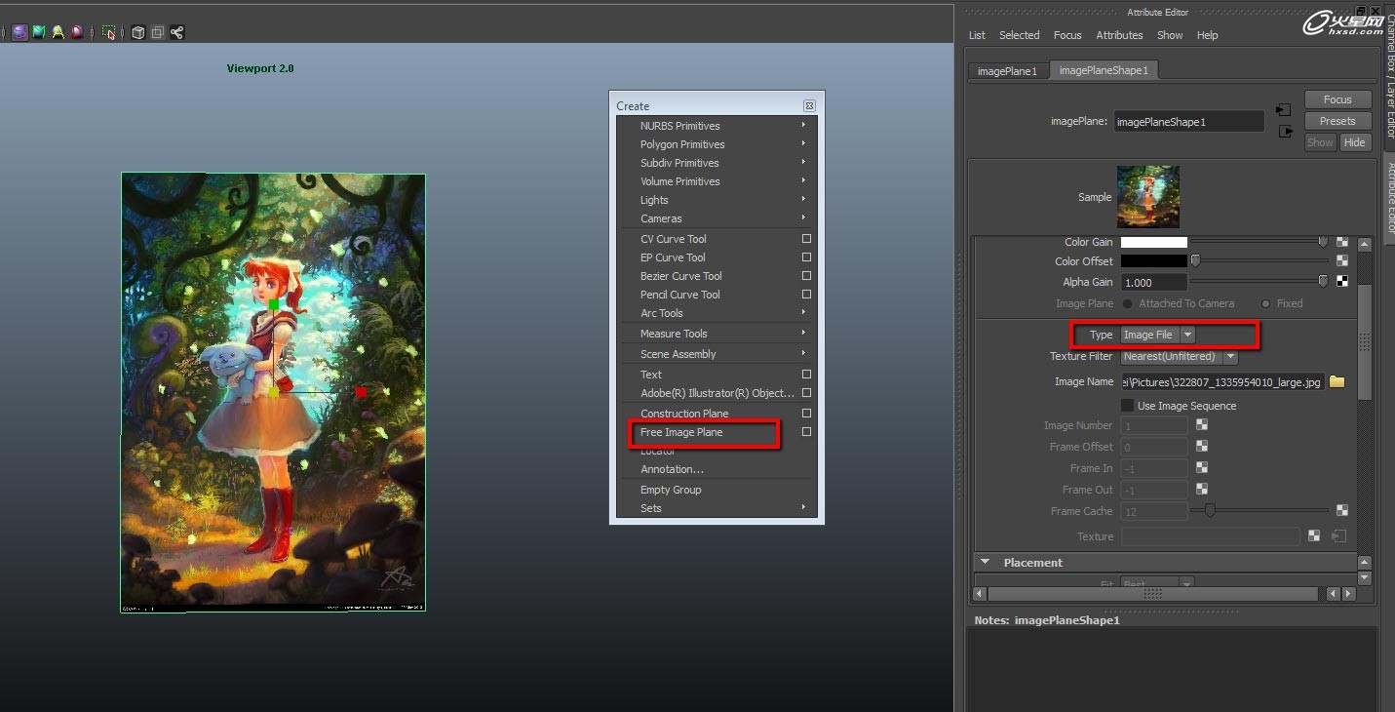Image resolution: width=1395 pixels, height=712 pixels.
Task: Open the List menu in Attribute Editor
Action: 977,35
